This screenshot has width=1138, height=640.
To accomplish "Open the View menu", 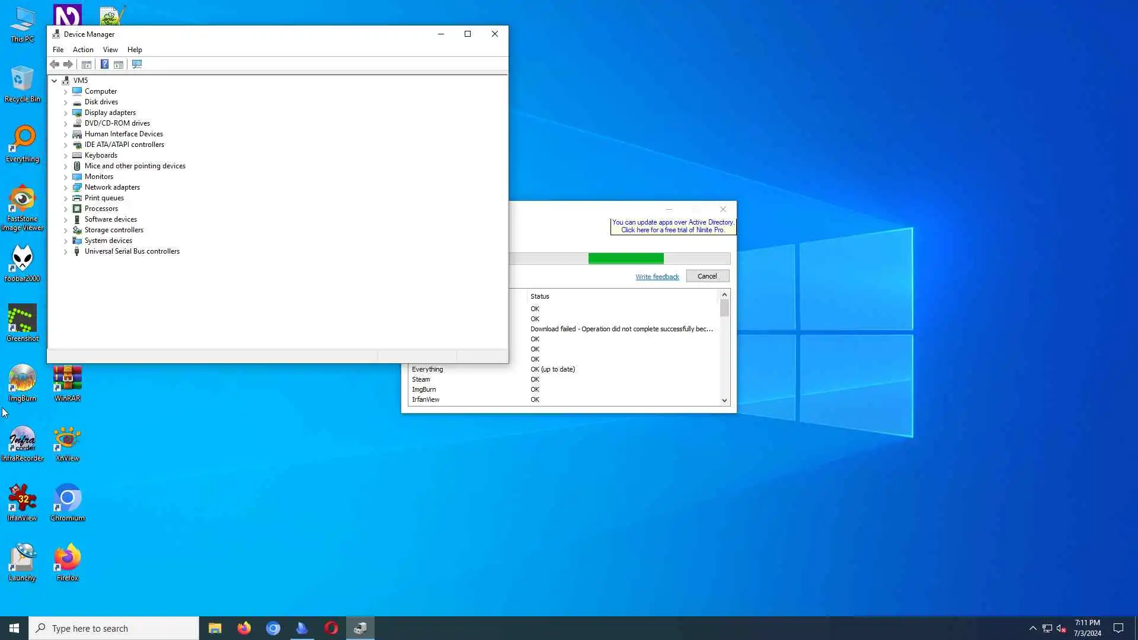I will [110, 50].
